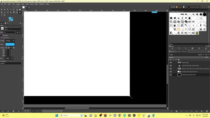Select the Paths tool in toolbox
This screenshot has height=118, width=210.
pos(17,12)
